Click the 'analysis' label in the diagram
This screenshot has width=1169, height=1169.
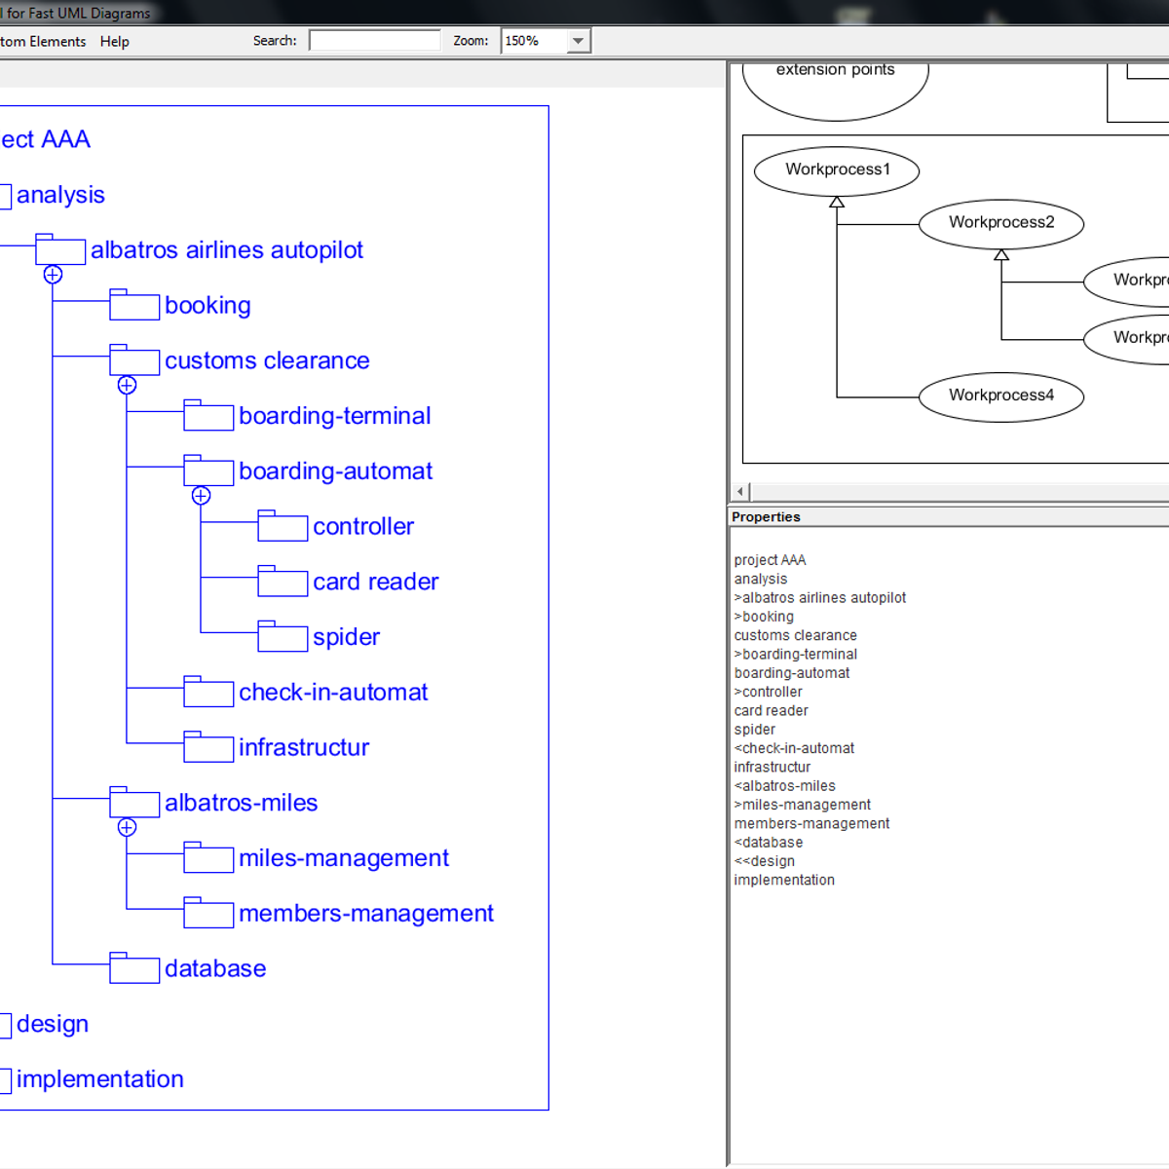click(60, 195)
